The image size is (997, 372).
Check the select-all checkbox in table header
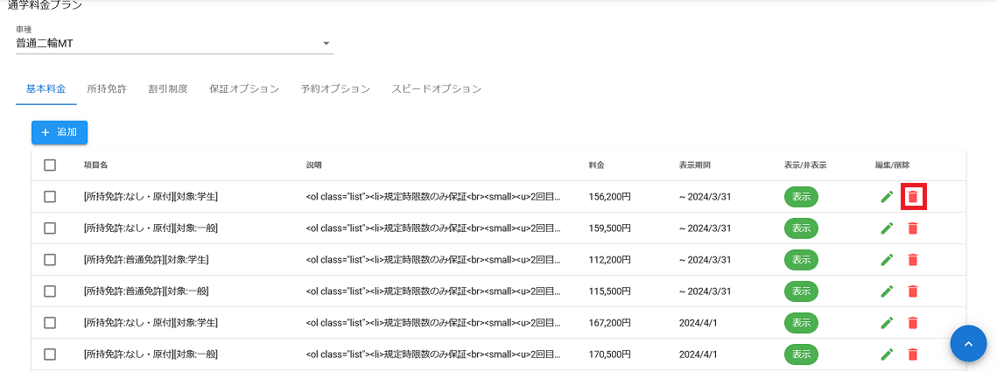pyautogui.click(x=50, y=165)
